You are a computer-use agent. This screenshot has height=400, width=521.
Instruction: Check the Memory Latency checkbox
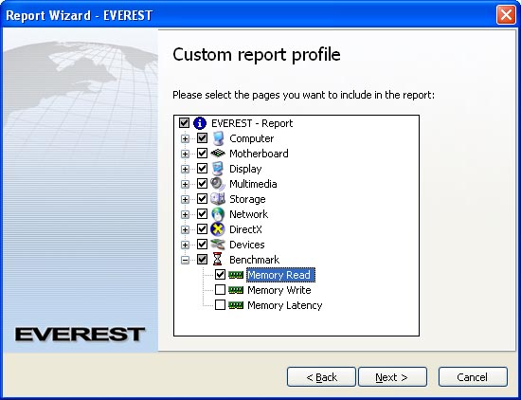click(x=220, y=305)
